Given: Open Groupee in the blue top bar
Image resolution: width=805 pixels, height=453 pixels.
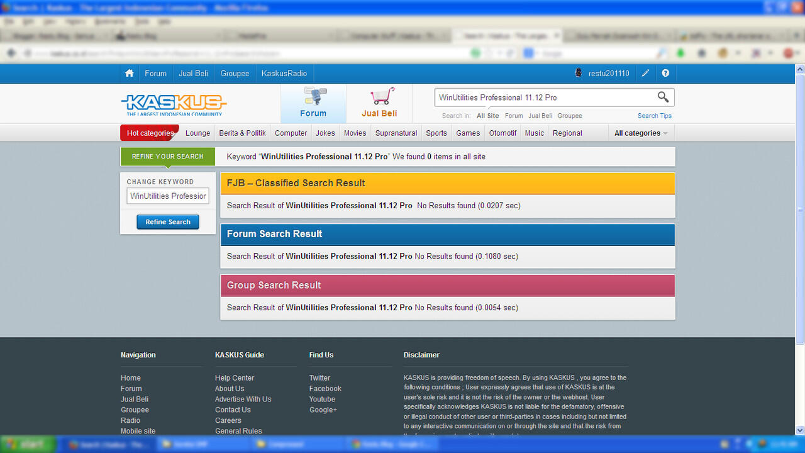Looking at the screenshot, I should pyautogui.click(x=235, y=73).
